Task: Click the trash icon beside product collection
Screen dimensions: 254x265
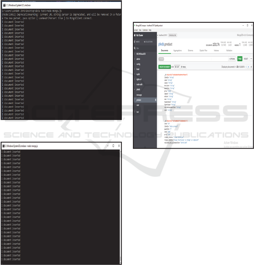Action: [x=155, y=100]
